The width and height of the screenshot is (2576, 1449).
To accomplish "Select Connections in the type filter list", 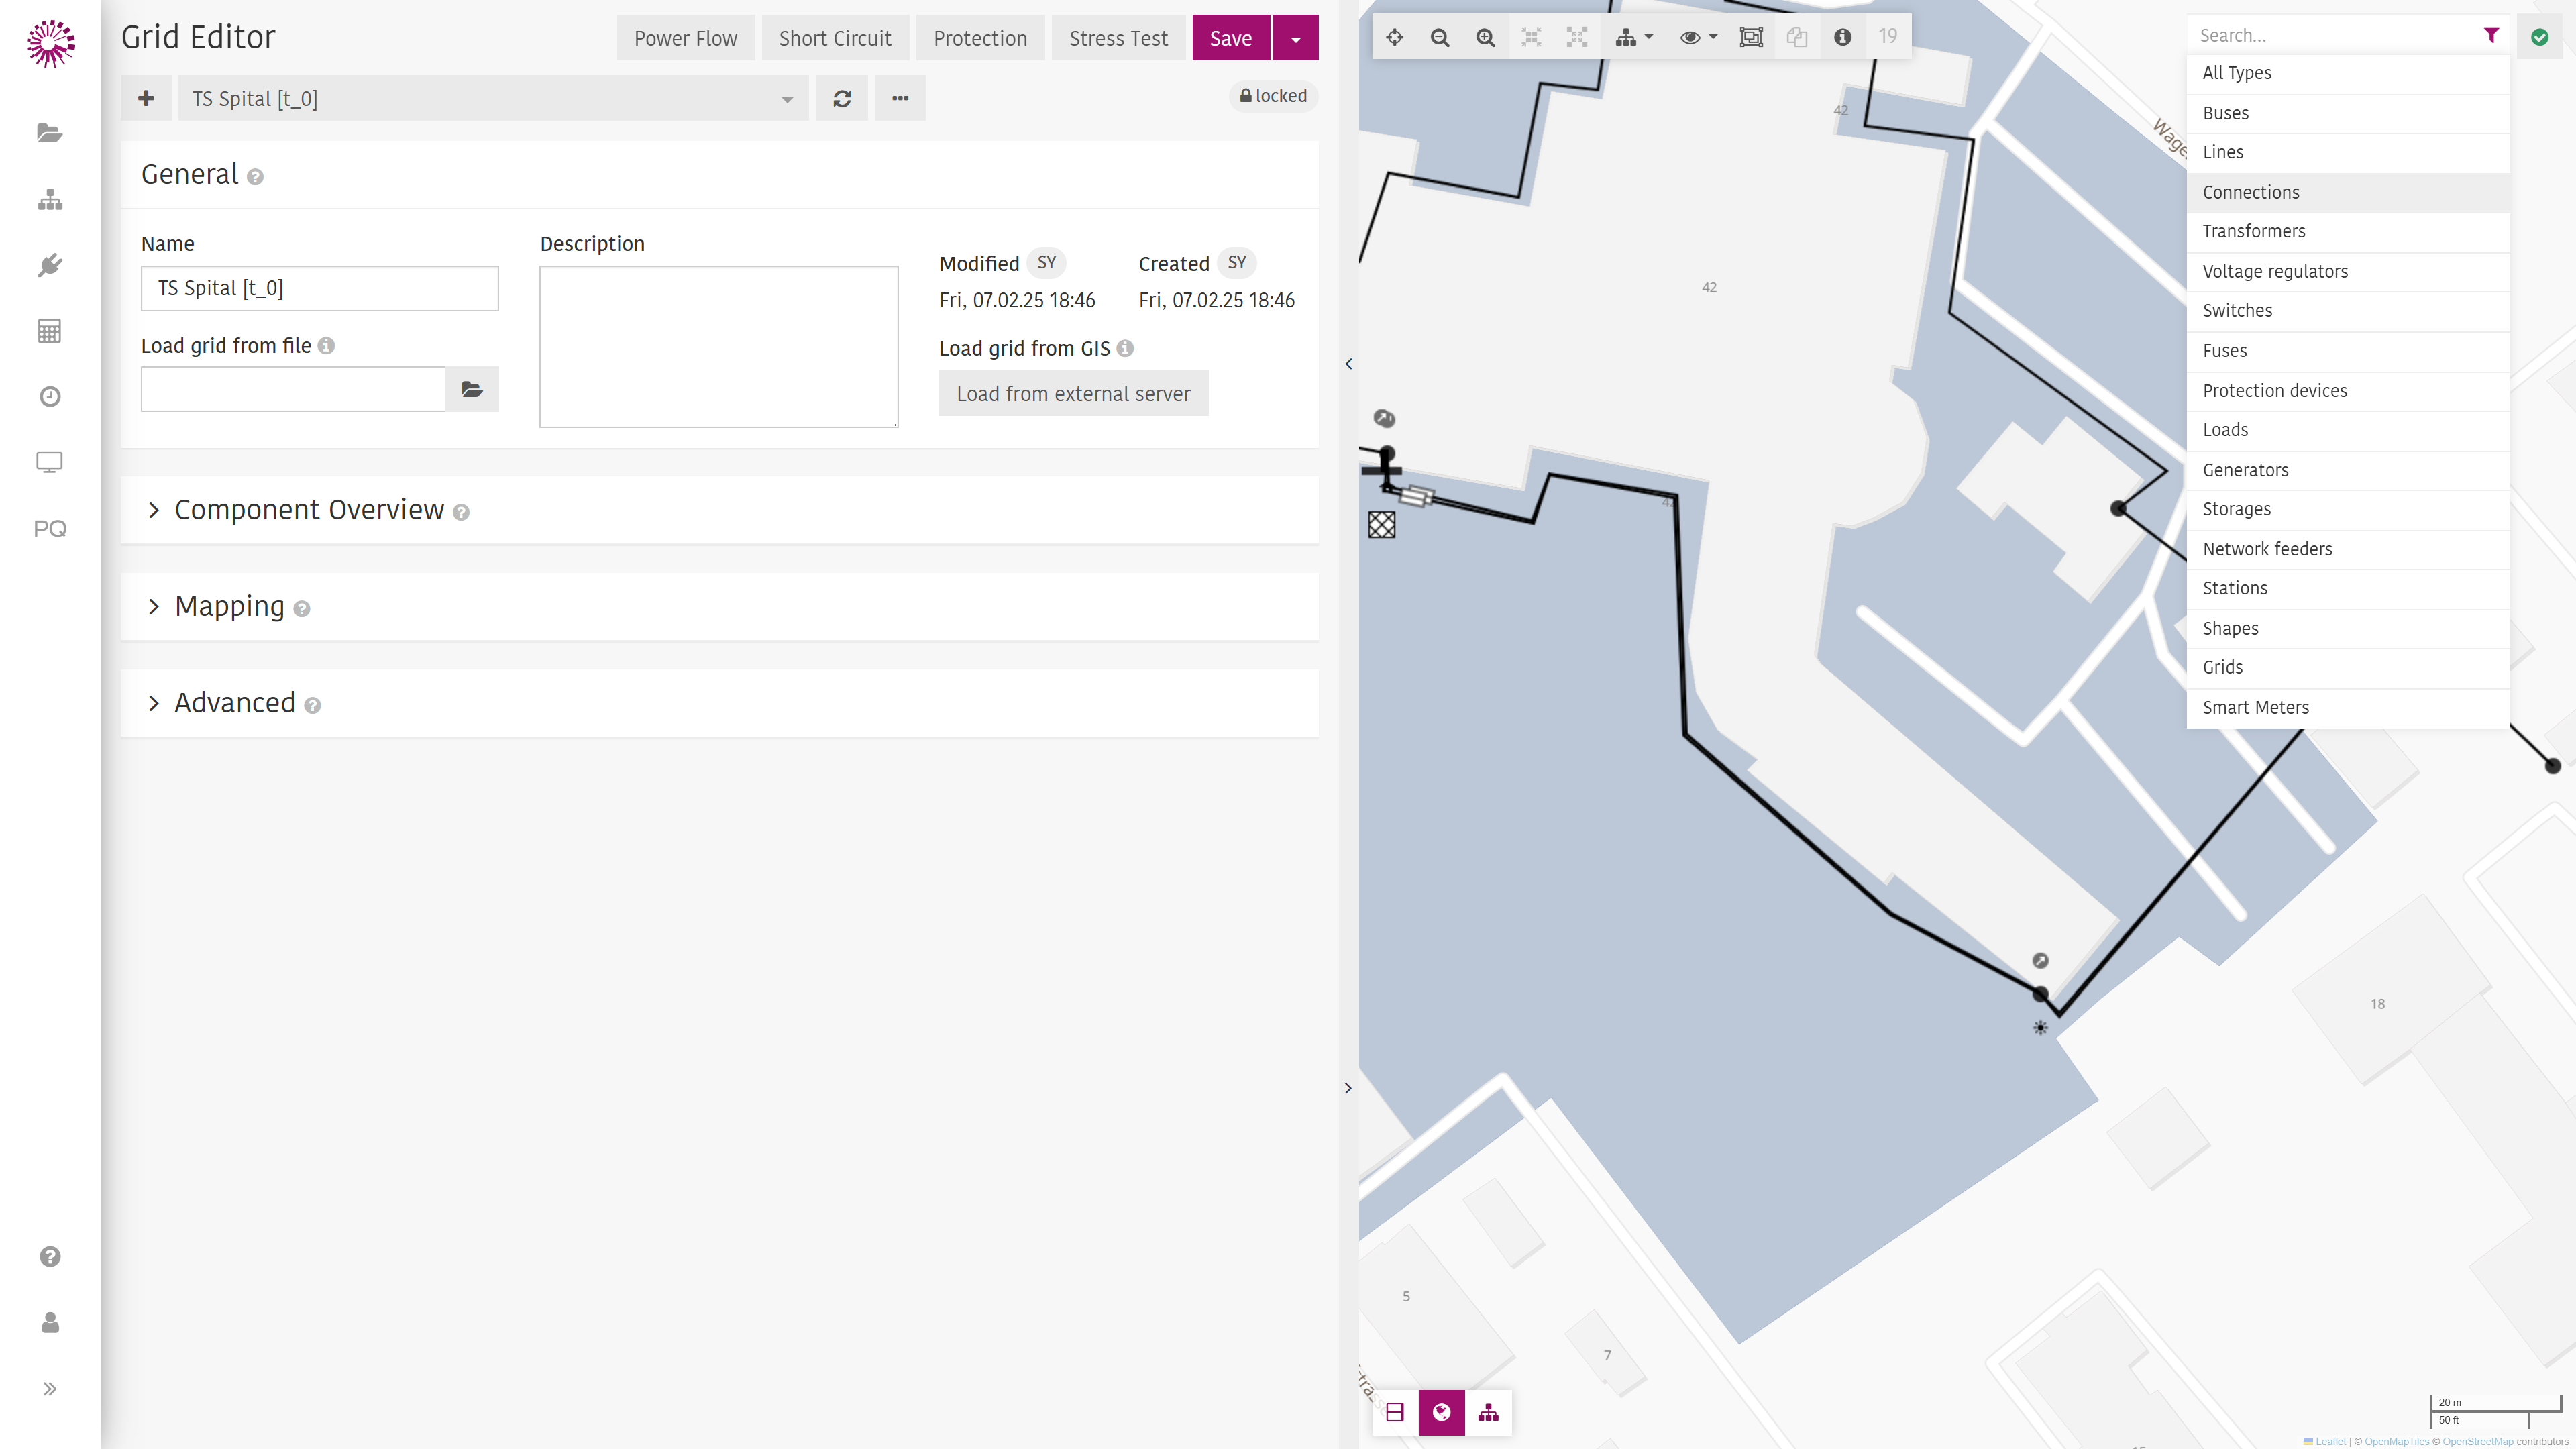I will pyautogui.click(x=2348, y=192).
